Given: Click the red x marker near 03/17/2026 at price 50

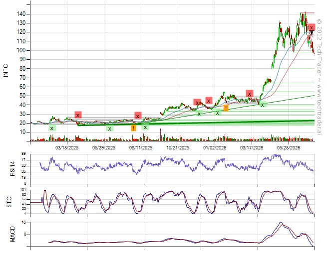Looking at the screenshot, I should (250, 94).
